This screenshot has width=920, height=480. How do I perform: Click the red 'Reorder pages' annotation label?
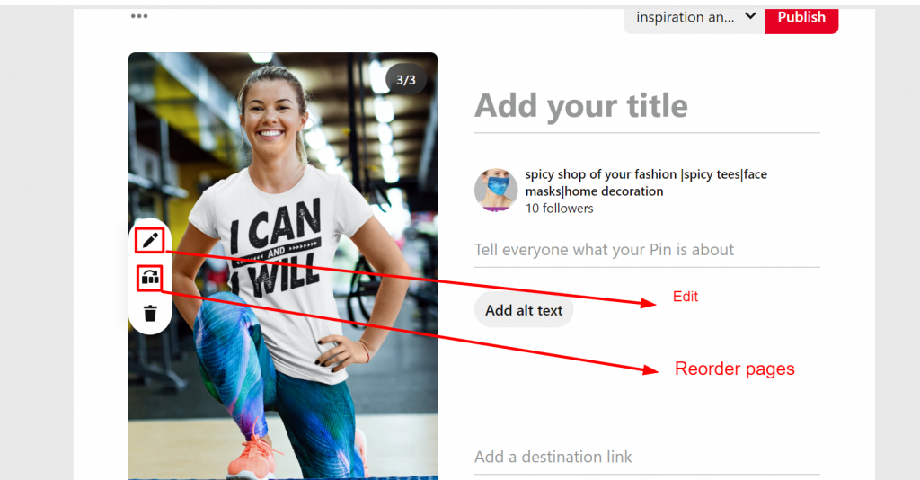click(735, 369)
